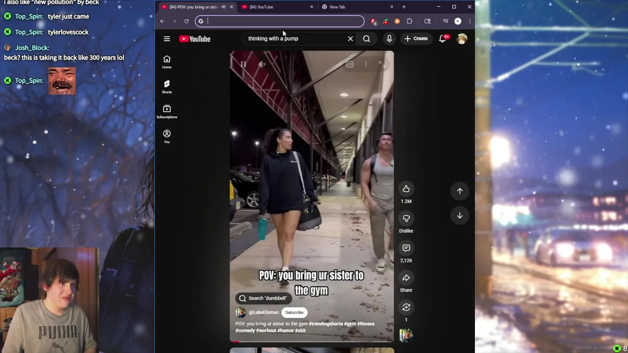
Task: Open Shorts in the sidebar
Action: pos(167,87)
